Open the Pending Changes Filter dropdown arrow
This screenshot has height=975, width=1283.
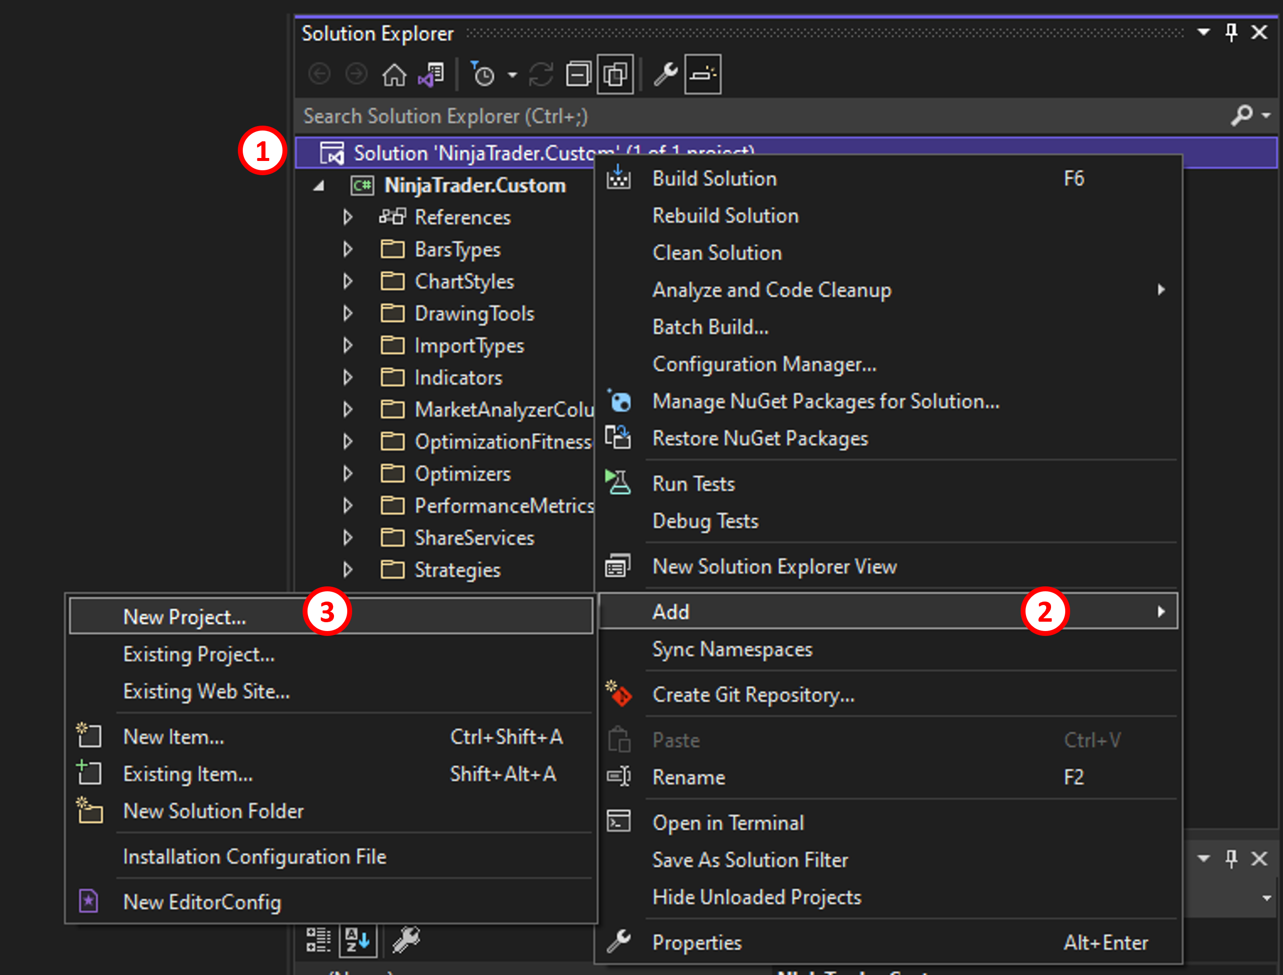point(512,75)
